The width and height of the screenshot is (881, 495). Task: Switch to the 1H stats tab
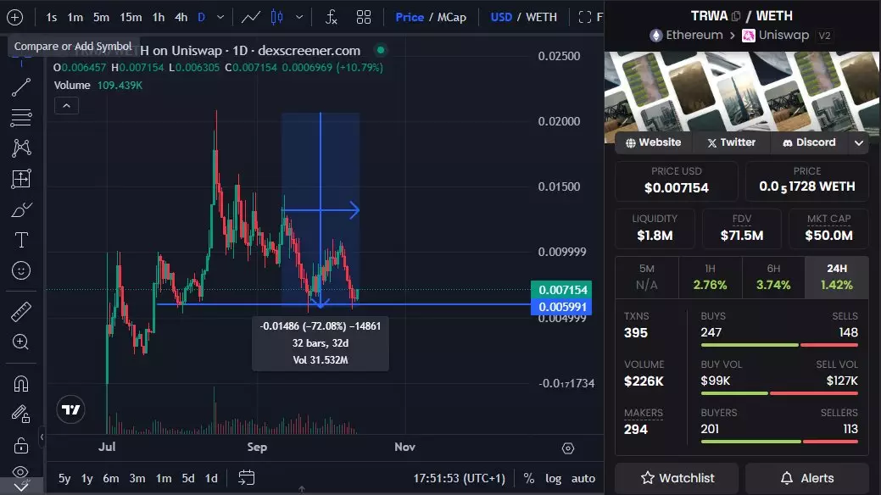[710, 276]
